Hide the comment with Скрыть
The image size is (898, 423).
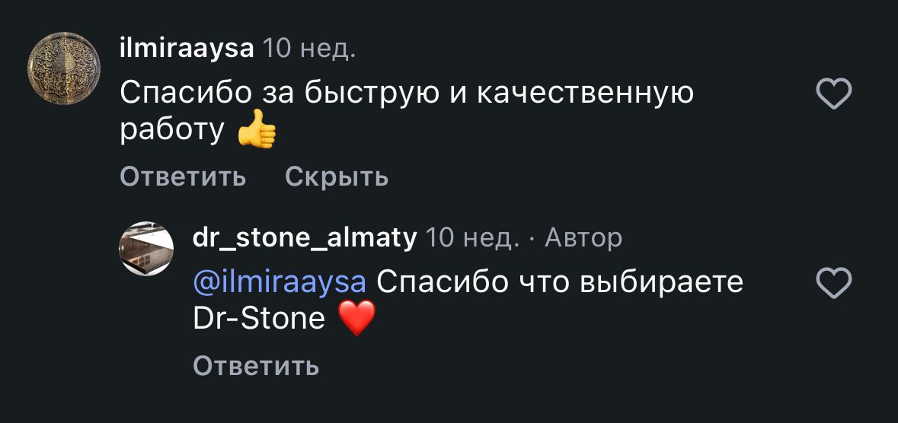(337, 177)
